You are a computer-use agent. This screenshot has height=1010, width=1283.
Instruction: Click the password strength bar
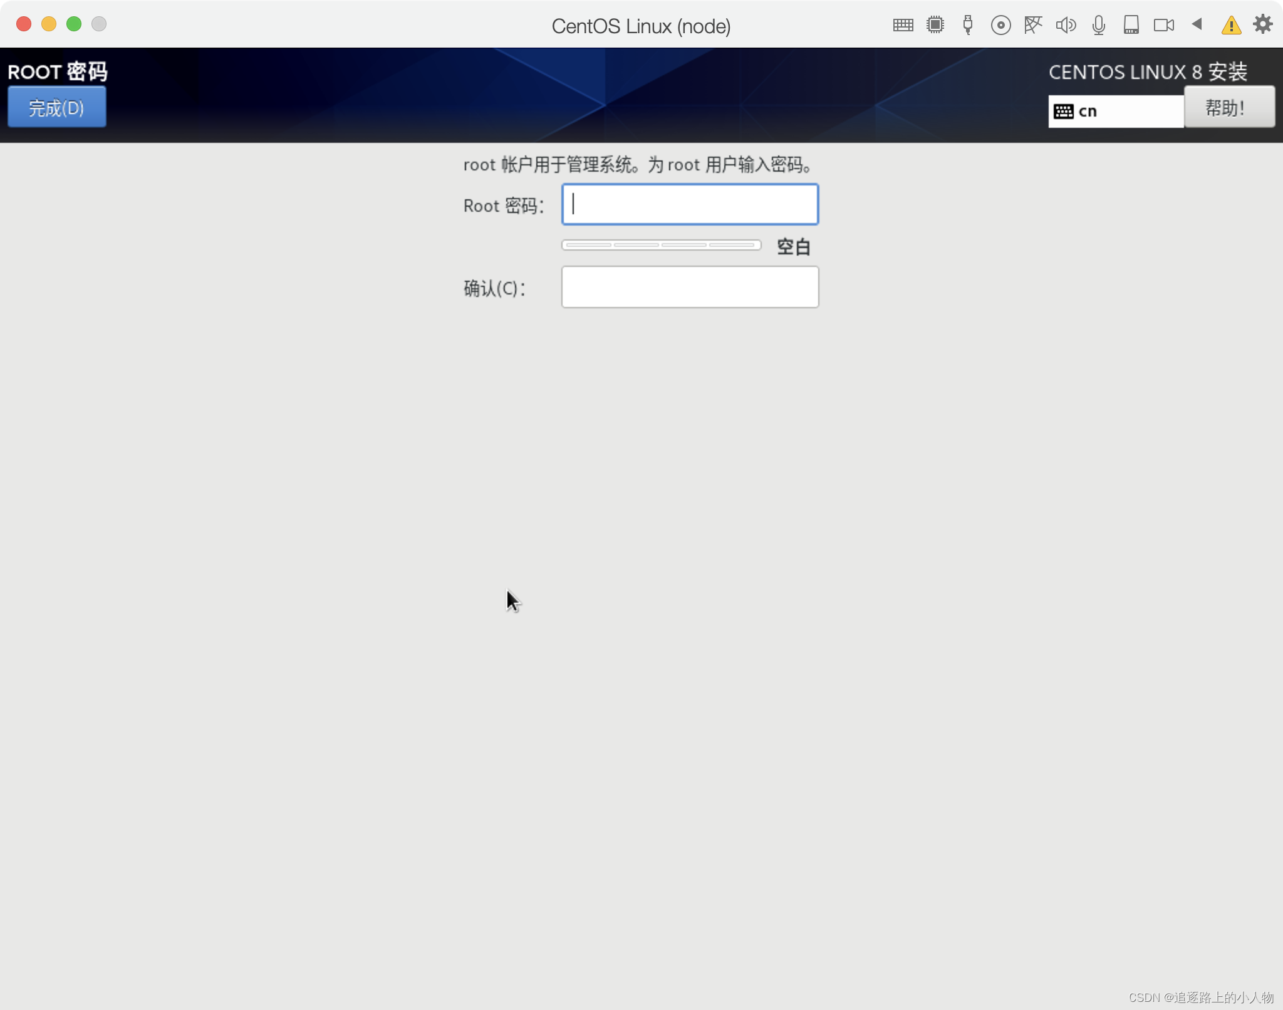click(x=661, y=245)
